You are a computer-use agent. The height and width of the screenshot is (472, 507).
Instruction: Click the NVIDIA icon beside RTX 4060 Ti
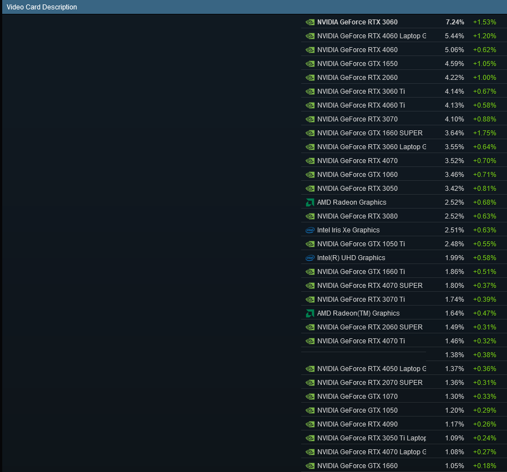click(x=310, y=105)
